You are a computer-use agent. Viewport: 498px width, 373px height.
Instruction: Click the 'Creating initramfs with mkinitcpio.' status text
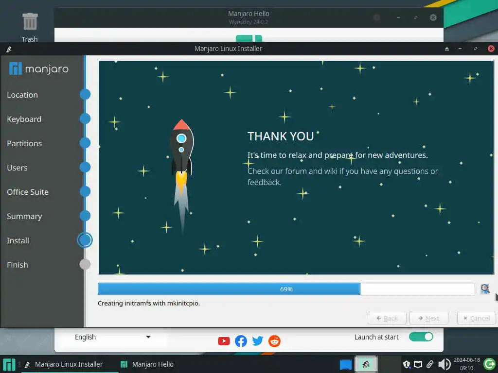149,303
